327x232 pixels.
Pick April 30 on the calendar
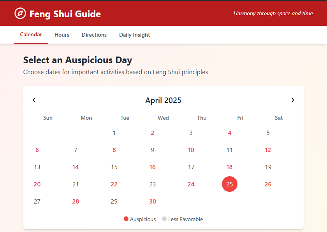pos(153,202)
